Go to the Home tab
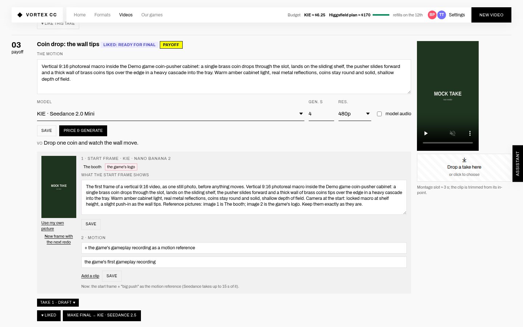Image resolution: width=523 pixels, height=327 pixels. (80, 15)
